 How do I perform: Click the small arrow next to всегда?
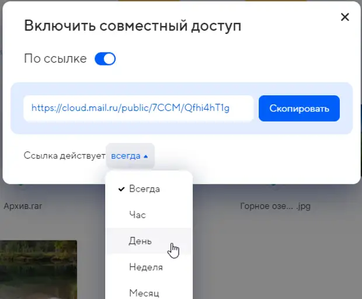[x=145, y=157]
